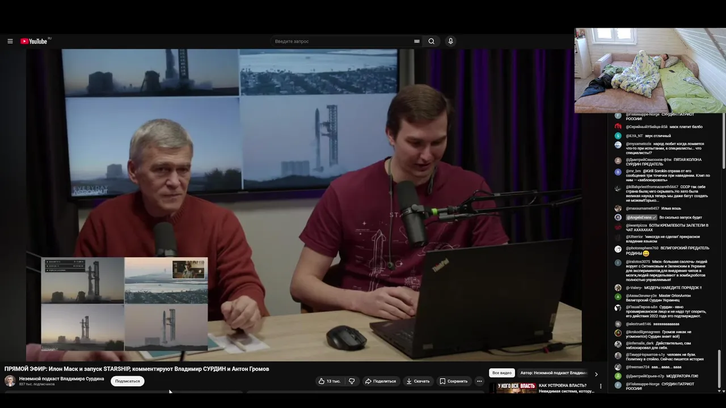Click avatar of @alextrue8146 in chat
The width and height of the screenshot is (726, 408).
click(x=618, y=324)
